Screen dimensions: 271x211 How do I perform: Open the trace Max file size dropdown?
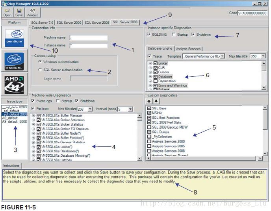tap(263, 56)
